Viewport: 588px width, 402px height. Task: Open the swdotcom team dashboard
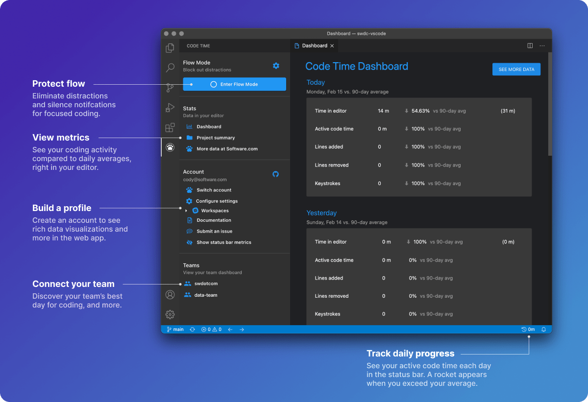tap(206, 284)
